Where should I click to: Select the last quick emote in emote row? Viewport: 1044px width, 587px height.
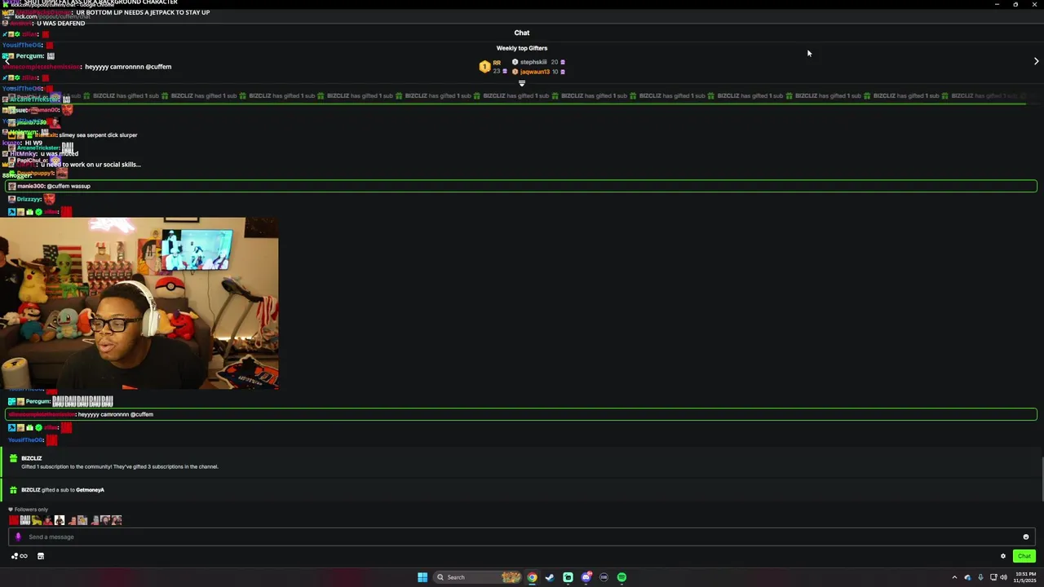point(117,520)
